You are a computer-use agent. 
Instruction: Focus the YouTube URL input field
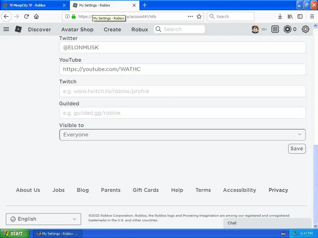pyautogui.click(x=182, y=69)
